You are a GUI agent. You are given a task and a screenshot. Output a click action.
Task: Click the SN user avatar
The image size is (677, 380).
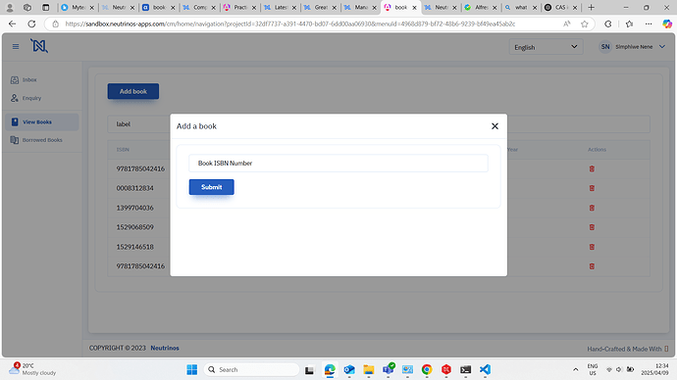tap(605, 47)
